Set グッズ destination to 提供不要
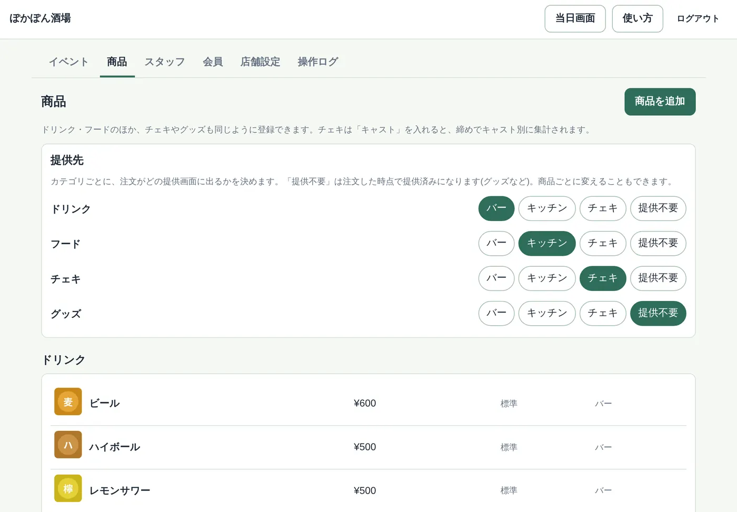Viewport: 737px width, 512px height. click(x=658, y=313)
